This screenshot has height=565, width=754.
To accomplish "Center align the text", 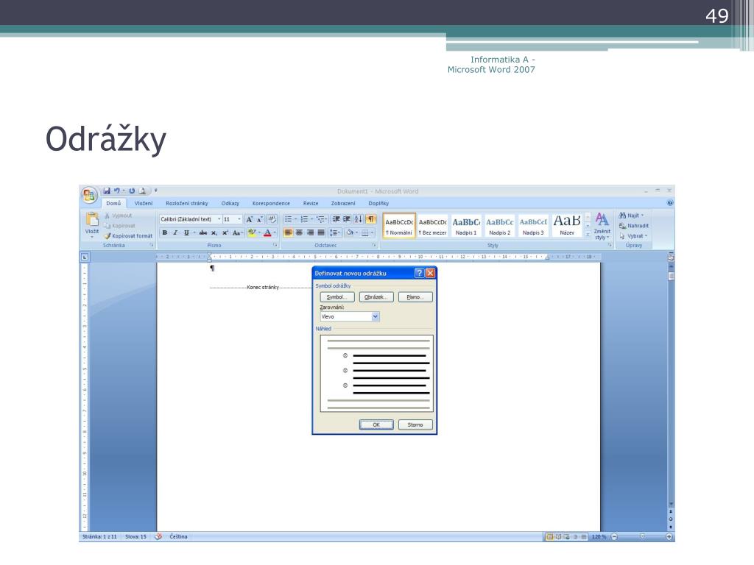I will pos(299,232).
